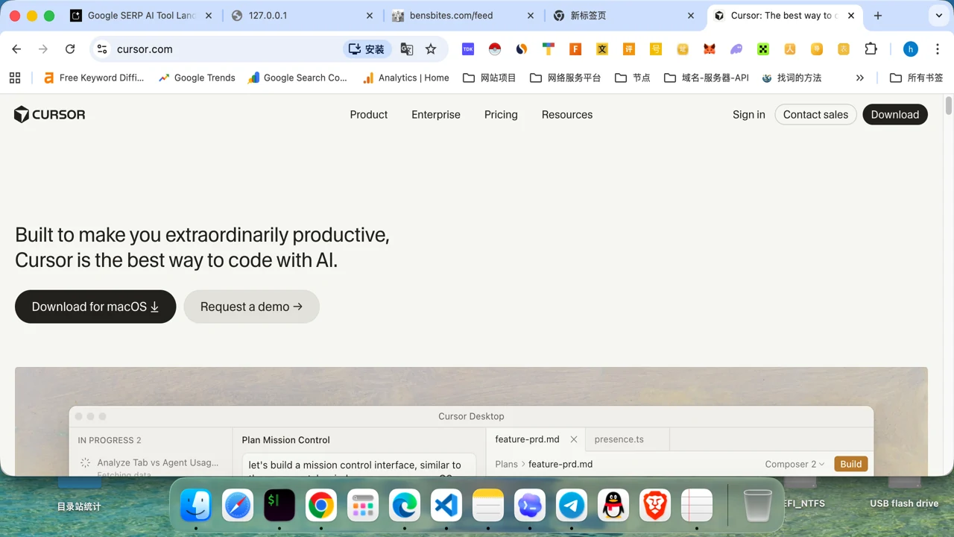The width and height of the screenshot is (954, 537).
Task: Go to the Pricing page
Action: [501, 115]
